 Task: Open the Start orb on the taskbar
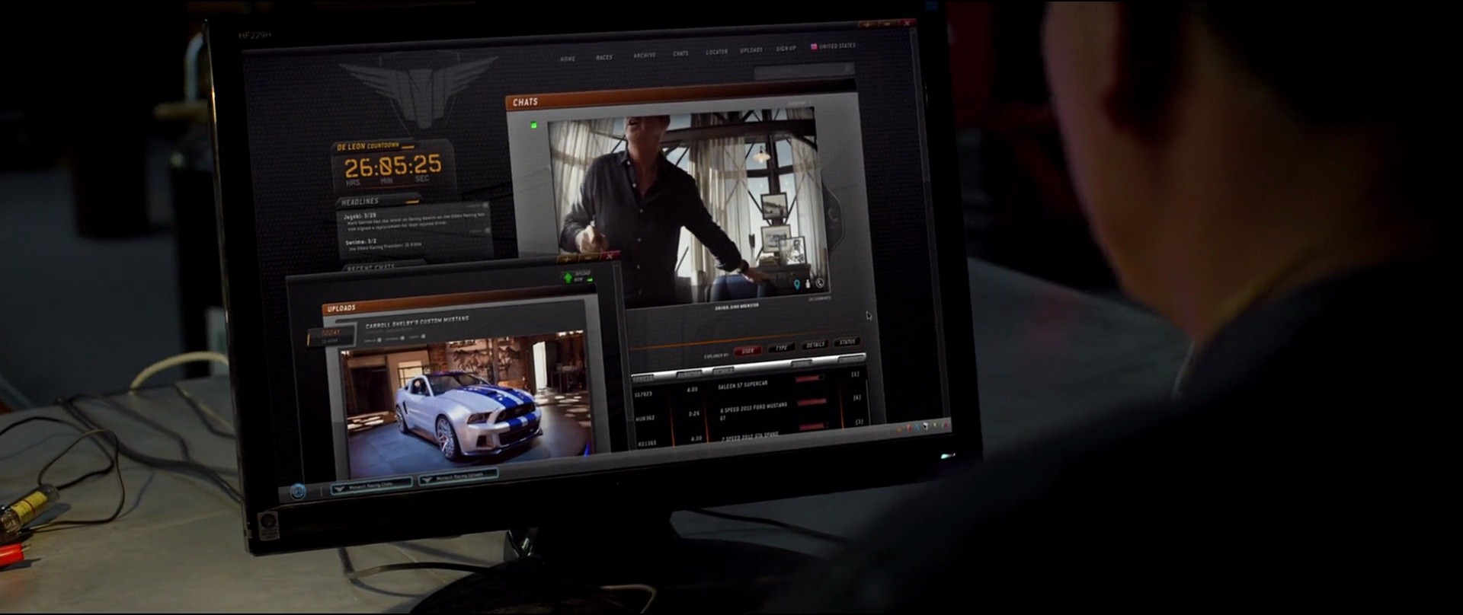(298, 492)
